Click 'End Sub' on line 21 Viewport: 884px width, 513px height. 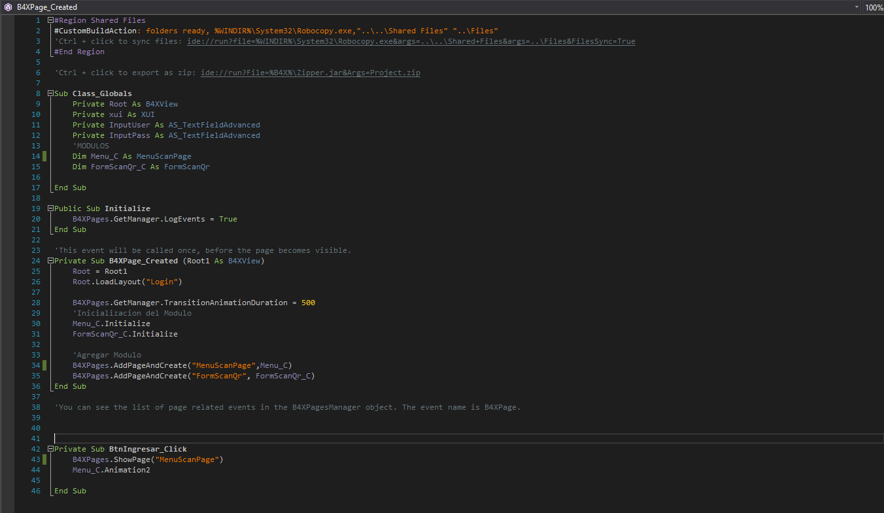point(70,229)
